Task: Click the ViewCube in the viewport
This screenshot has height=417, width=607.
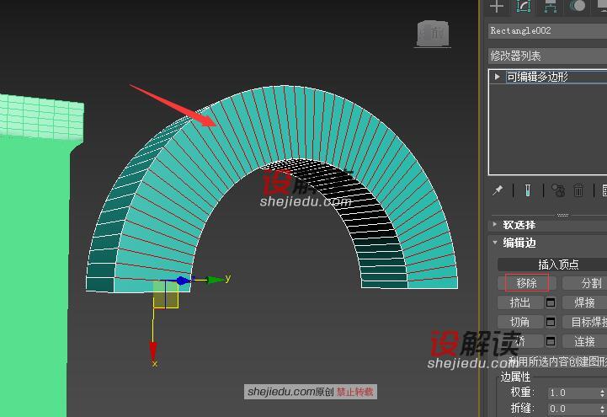Action: [431, 34]
